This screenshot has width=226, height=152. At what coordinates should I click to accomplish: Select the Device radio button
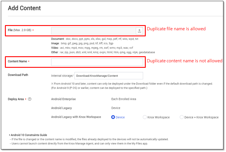pyautogui.click(x=113, y=117)
